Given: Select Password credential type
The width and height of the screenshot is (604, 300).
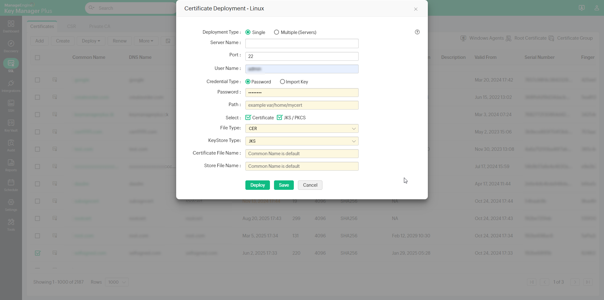Looking at the screenshot, I should click(248, 82).
